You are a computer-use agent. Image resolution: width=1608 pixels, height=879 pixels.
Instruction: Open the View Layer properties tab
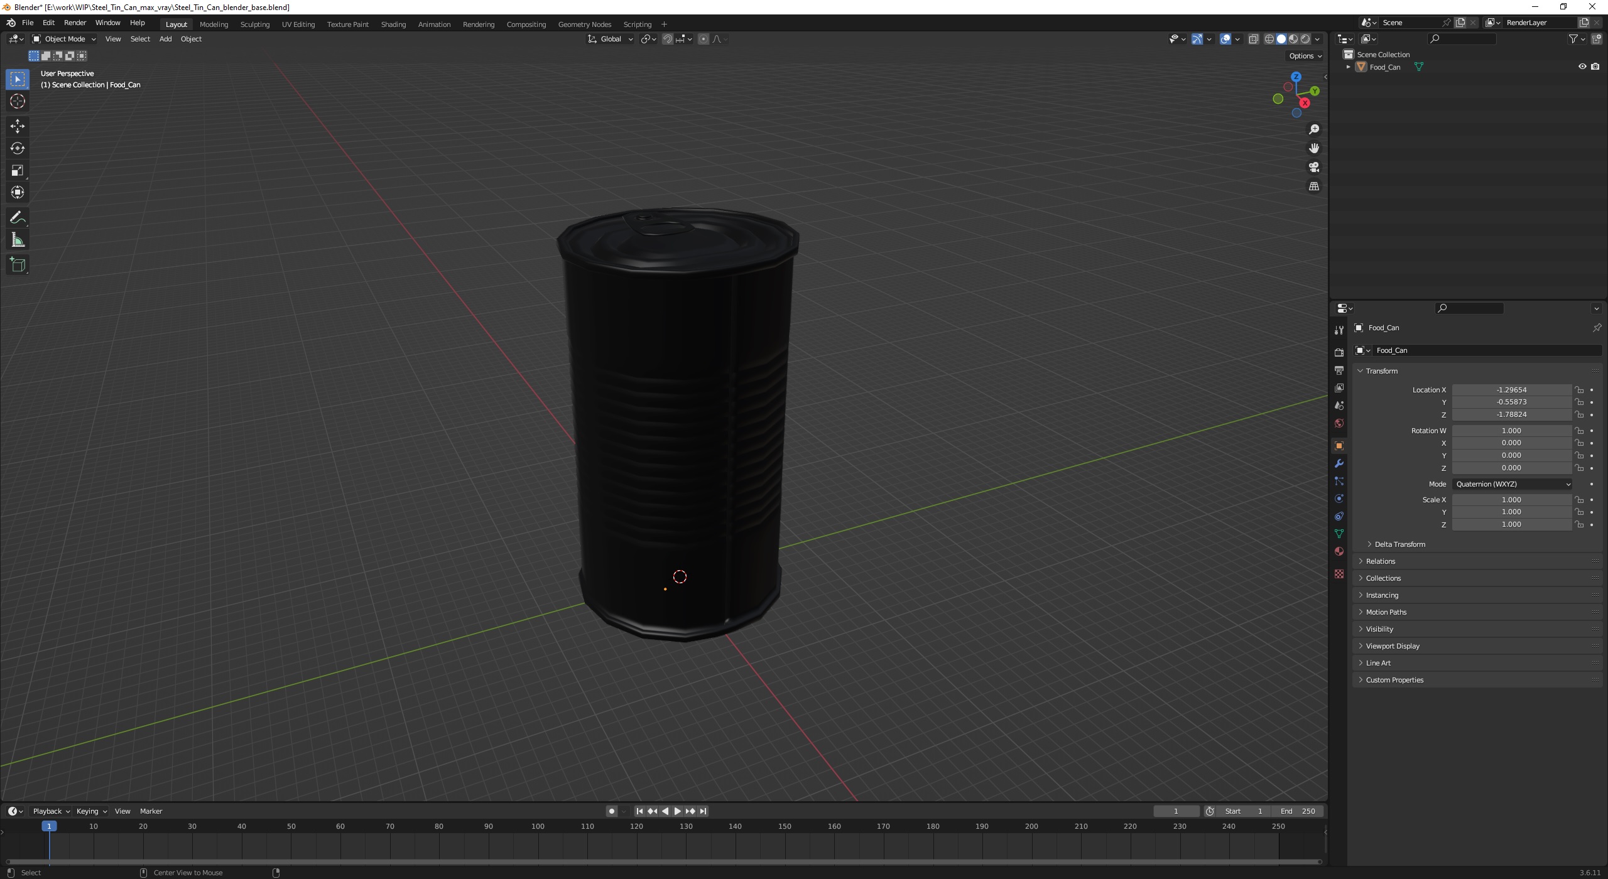1339,388
